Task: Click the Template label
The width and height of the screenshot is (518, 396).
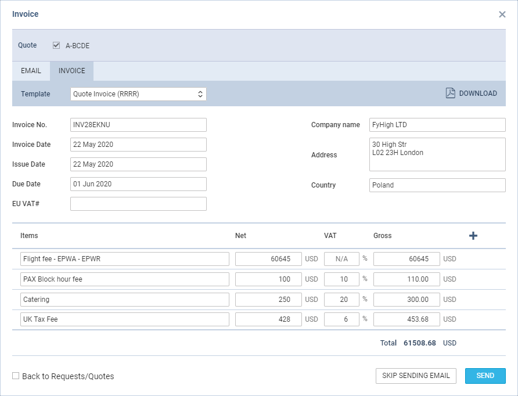Action: click(x=35, y=94)
